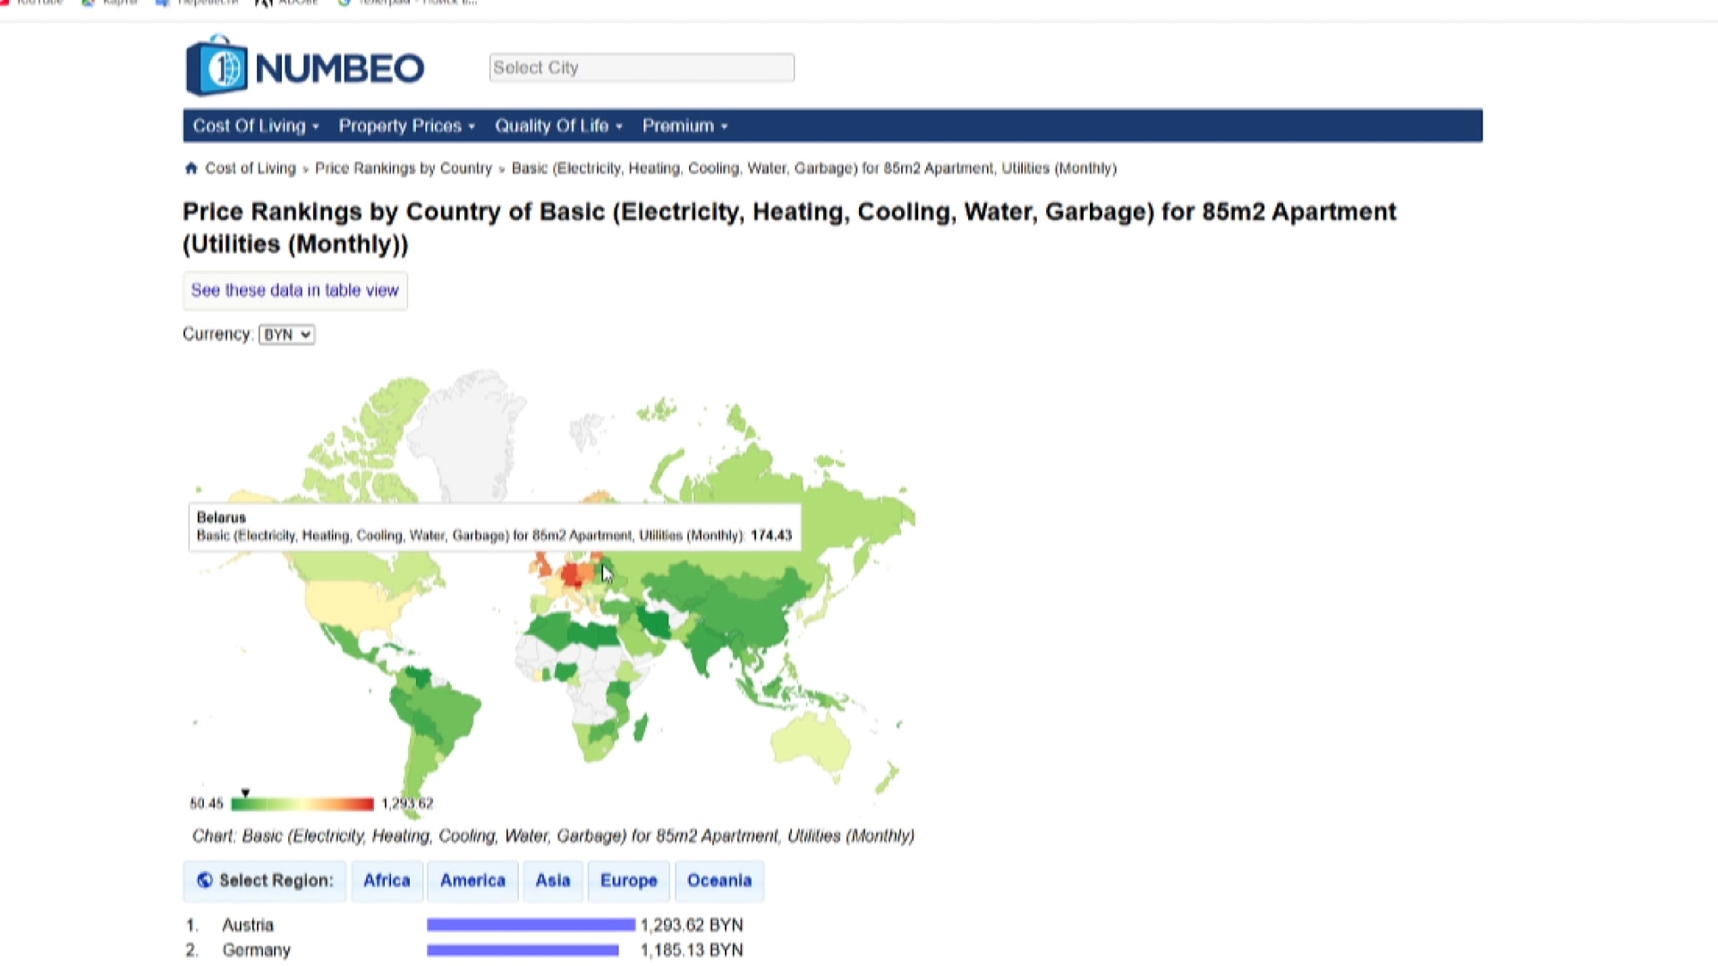Expand the Quality Of Life dropdown
Image resolution: width=1718 pixels, height=966 pixels.
click(x=558, y=126)
